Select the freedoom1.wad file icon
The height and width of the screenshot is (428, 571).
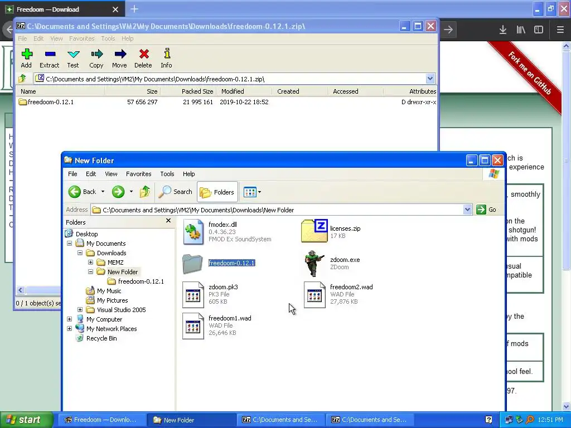[193, 325]
